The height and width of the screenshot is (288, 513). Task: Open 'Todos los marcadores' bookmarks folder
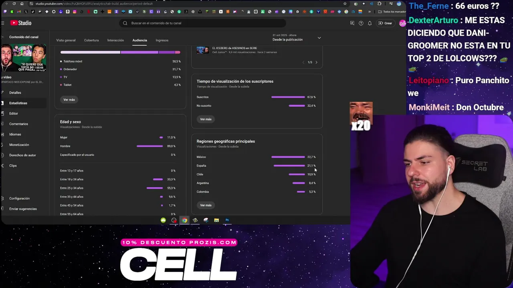[x=392, y=12]
